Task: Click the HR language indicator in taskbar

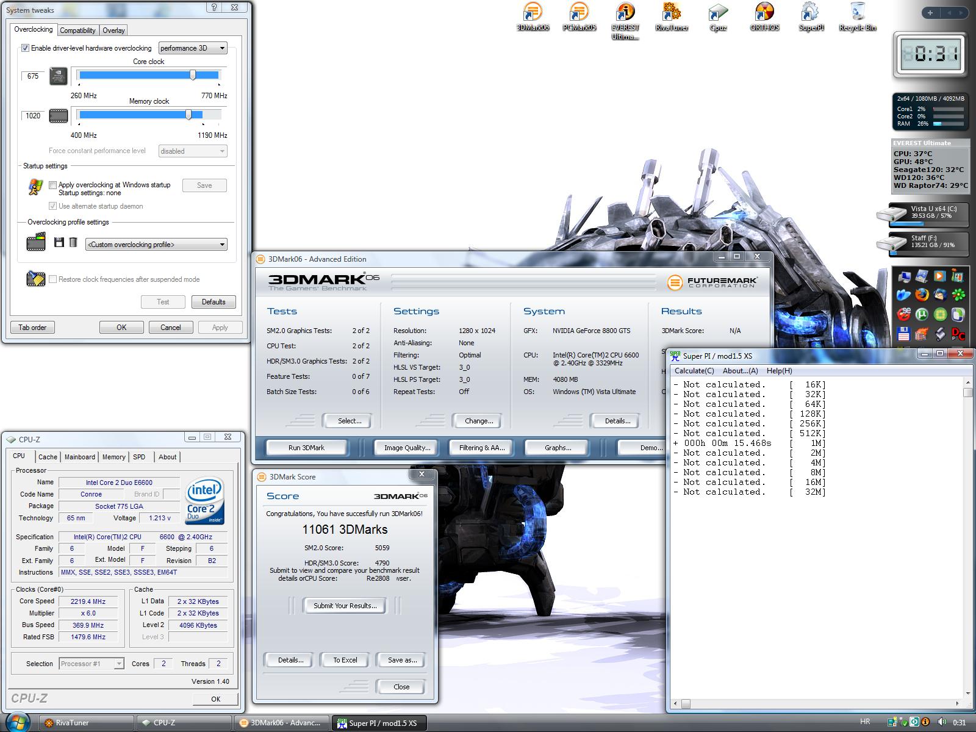Action: [x=865, y=722]
